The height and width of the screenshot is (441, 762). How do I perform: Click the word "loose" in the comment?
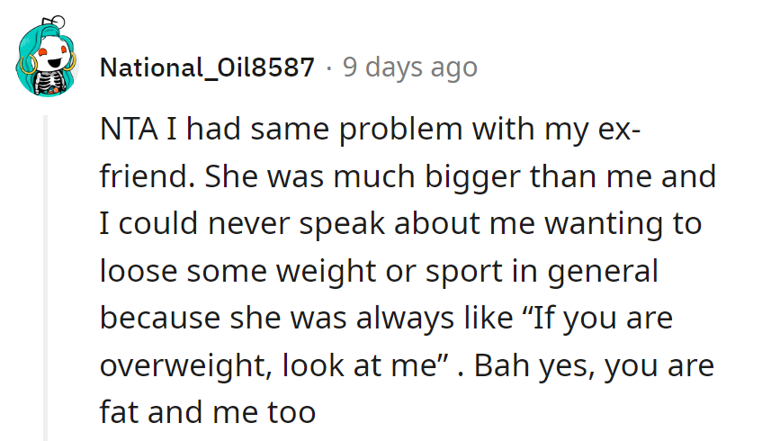click(136, 272)
